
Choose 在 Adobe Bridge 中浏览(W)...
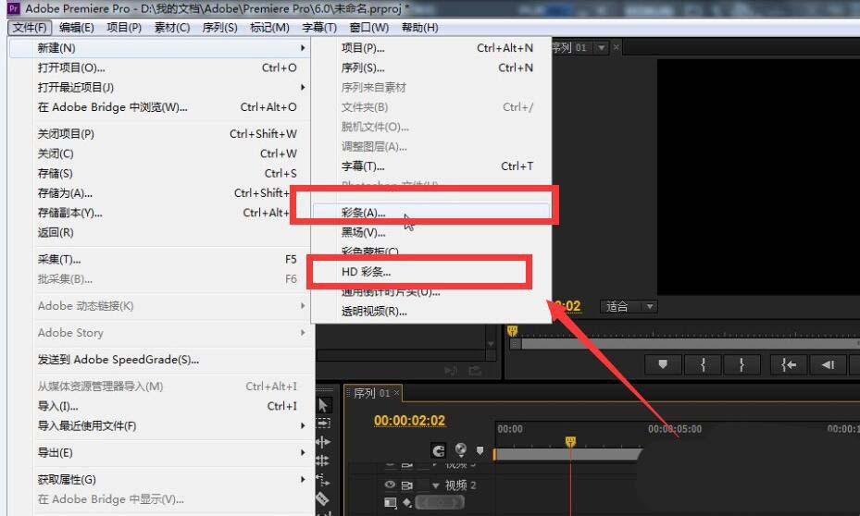pos(160,107)
